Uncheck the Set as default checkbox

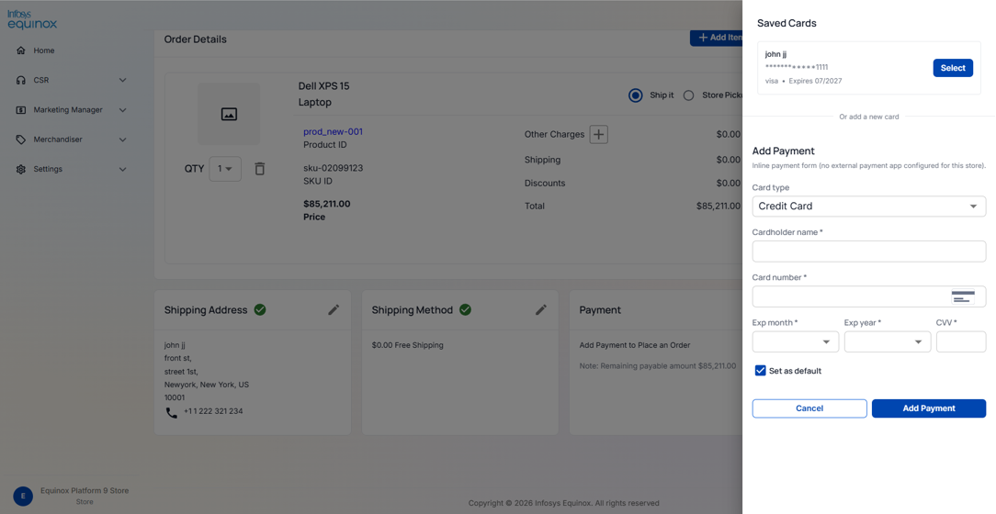coord(761,371)
